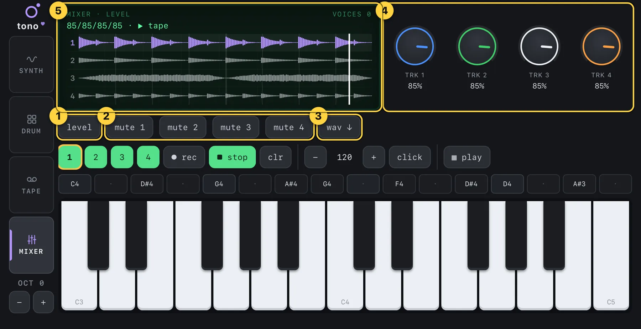The width and height of the screenshot is (641, 329).
Task: Silence track 4 using mute 4
Action: (289, 127)
